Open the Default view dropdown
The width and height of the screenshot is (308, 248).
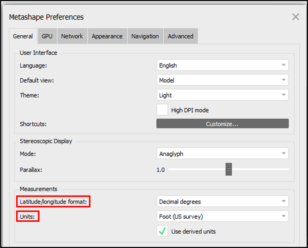pos(222,80)
